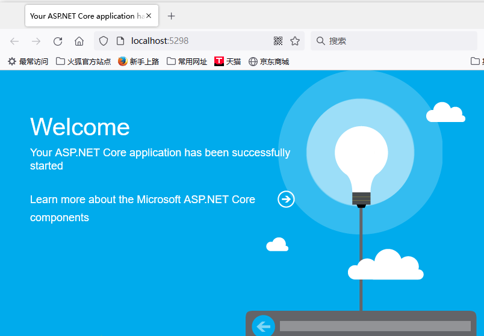Viewport: 484px width, 336px height.
Task: Open the 最常访问 bookmarks item
Action: [x=28, y=62]
